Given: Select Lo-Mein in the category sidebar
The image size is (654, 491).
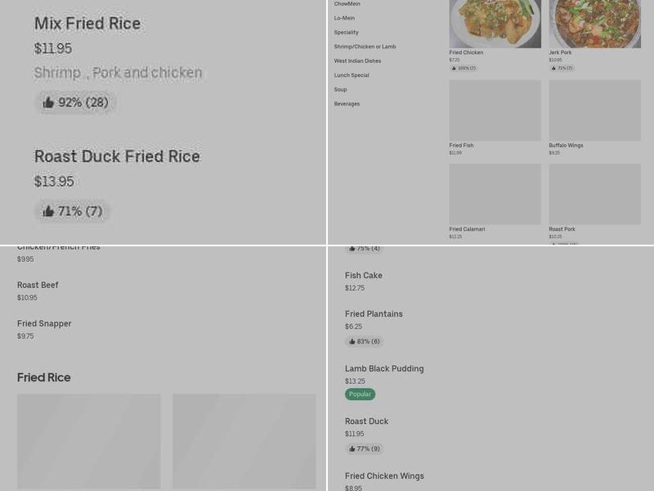Looking at the screenshot, I should (x=344, y=18).
